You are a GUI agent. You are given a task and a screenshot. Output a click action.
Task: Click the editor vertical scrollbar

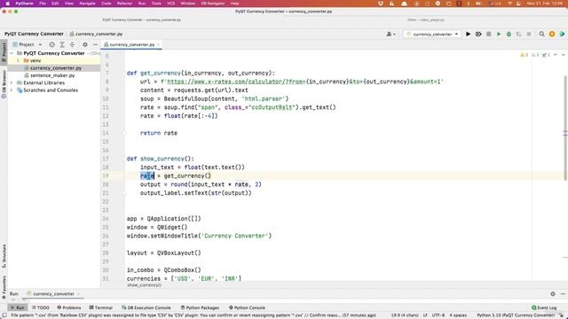565,128
